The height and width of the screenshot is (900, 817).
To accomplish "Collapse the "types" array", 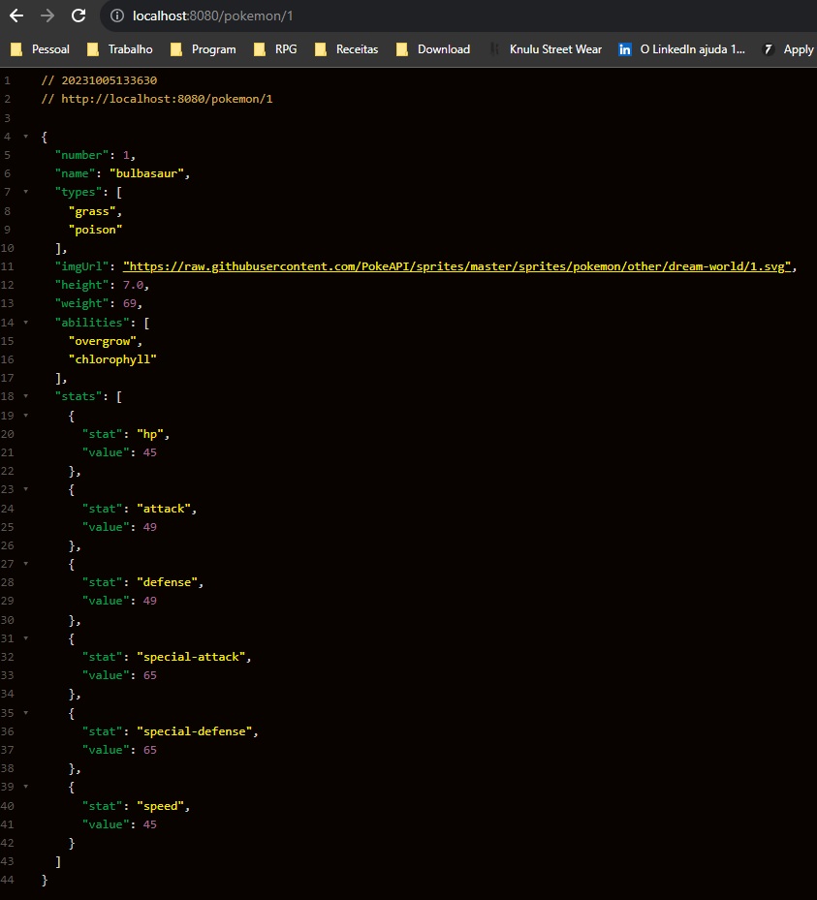I will 26,192.
